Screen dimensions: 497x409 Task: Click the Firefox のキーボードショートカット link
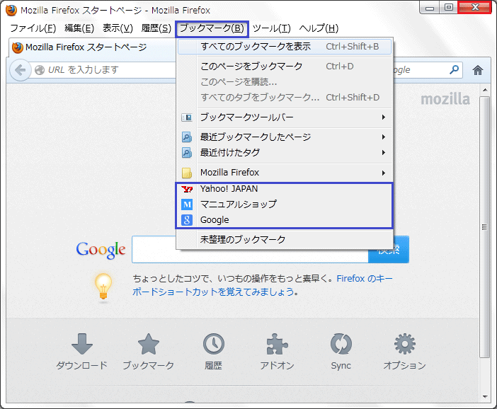point(263,285)
